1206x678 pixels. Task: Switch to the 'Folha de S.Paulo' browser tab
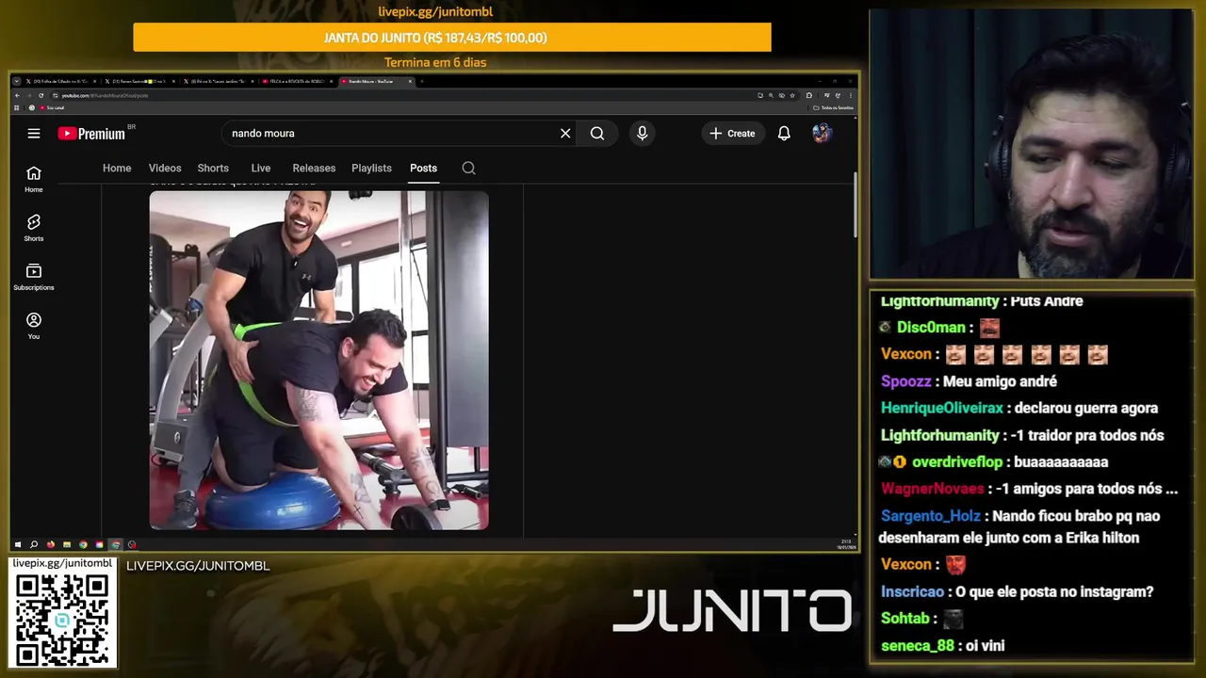61,81
